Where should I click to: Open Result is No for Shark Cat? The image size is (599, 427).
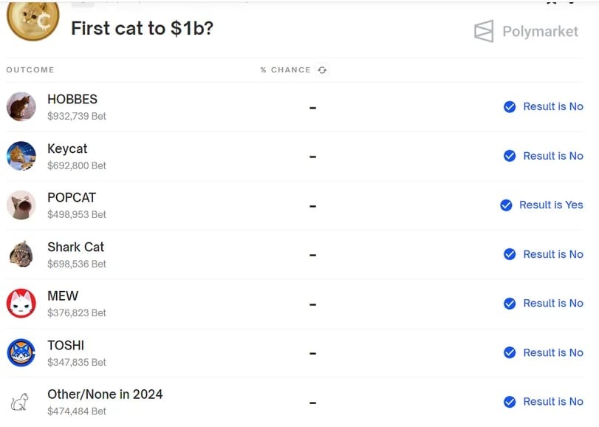[553, 254]
